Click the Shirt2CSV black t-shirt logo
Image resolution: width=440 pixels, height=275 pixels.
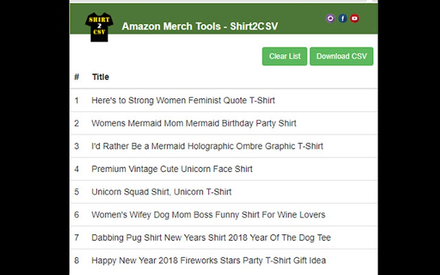click(99, 27)
